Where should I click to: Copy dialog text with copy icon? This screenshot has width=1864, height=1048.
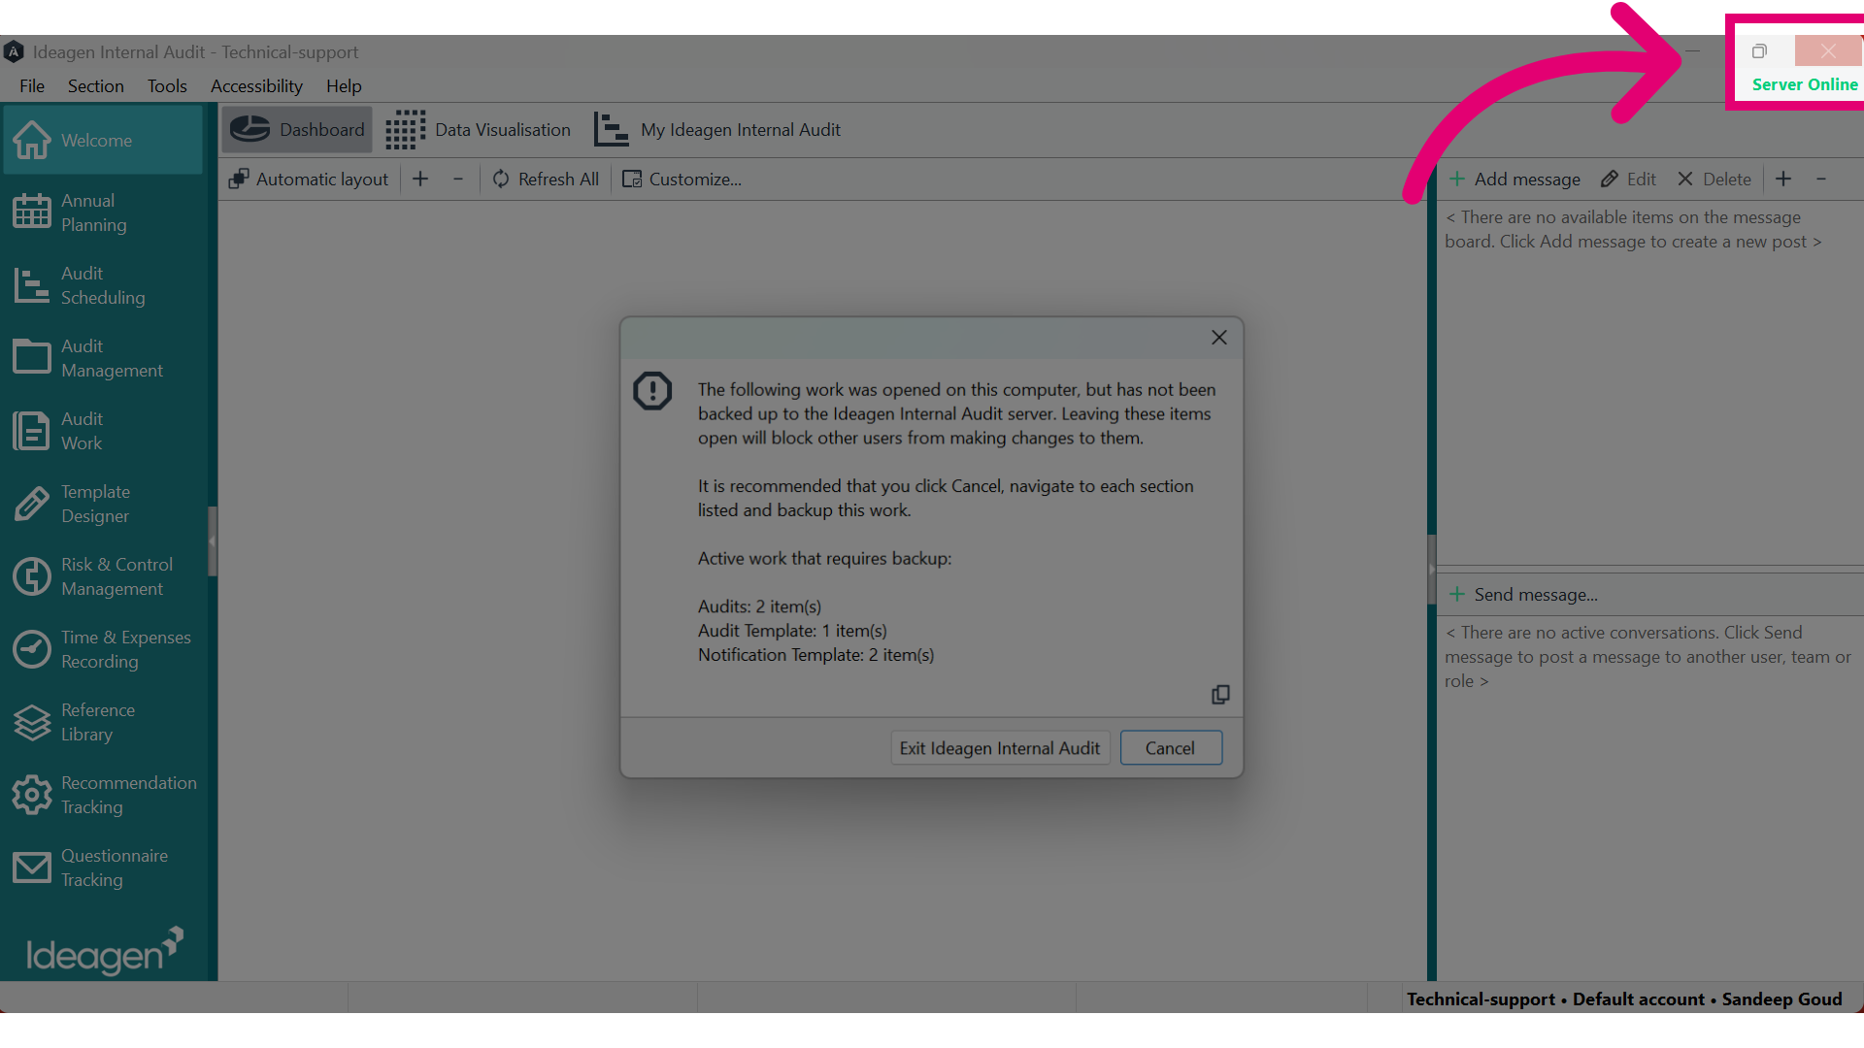click(1220, 695)
